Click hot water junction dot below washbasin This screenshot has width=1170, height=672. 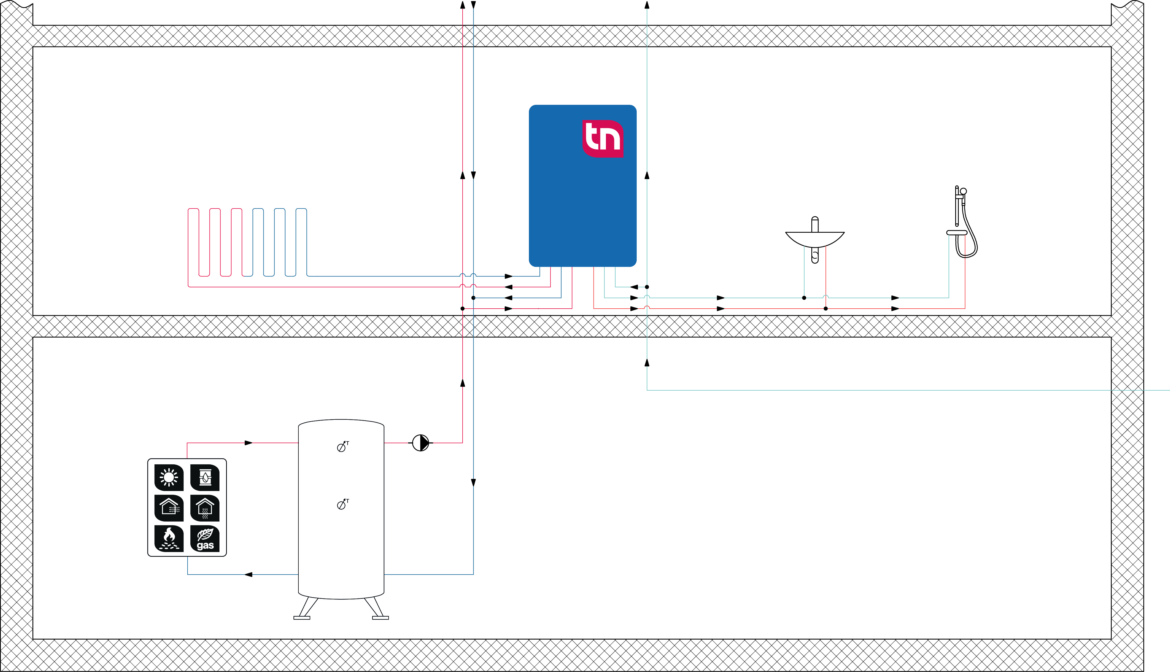coord(825,308)
